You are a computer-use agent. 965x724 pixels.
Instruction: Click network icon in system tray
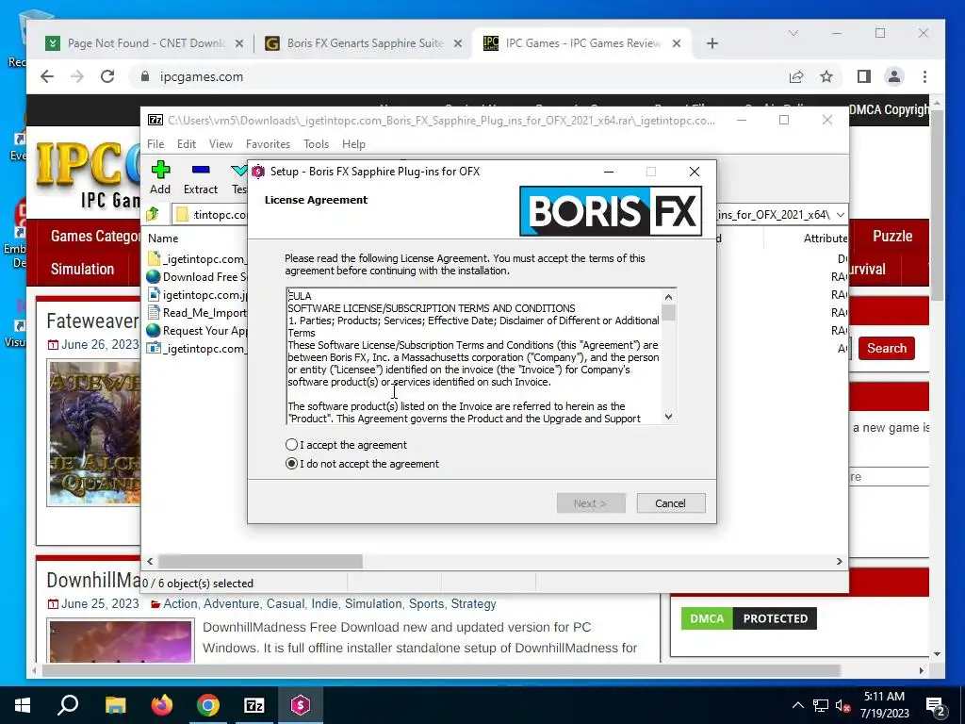[821, 705]
